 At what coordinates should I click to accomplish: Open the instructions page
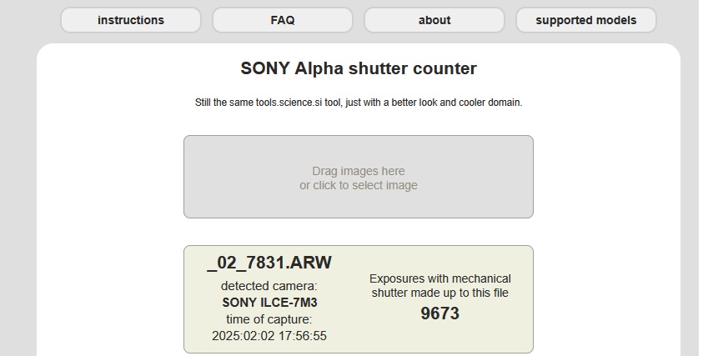pos(131,20)
